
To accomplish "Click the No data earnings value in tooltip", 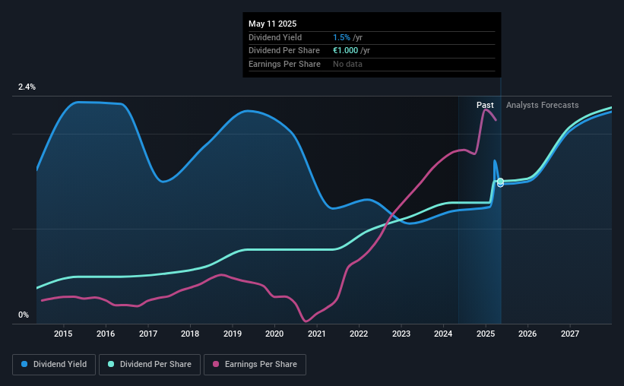I will click(x=347, y=64).
